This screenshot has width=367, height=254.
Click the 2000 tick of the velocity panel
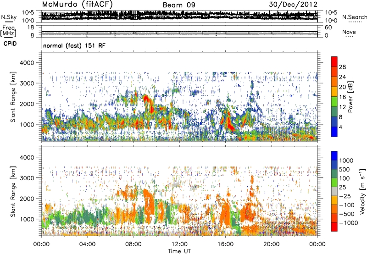tap(27, 199)
